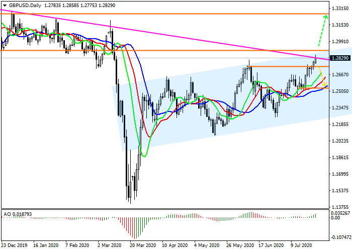Open the chart menu arrow beside GBPUSD
Viewport: 352px width, 251px height.
(x=4, y=5)
